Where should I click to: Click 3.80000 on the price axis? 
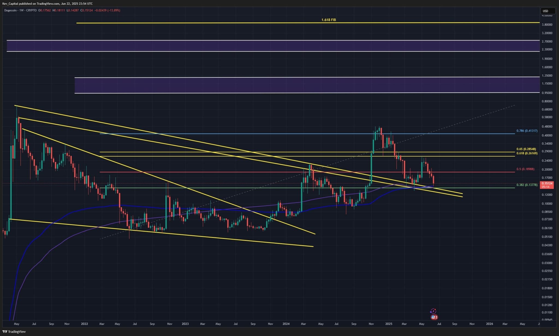(x=547, y=25)
